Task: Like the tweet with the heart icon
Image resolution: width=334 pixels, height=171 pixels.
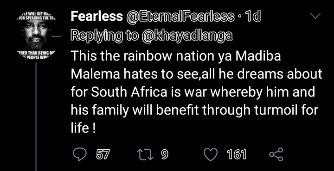Action: click(211, 154)
